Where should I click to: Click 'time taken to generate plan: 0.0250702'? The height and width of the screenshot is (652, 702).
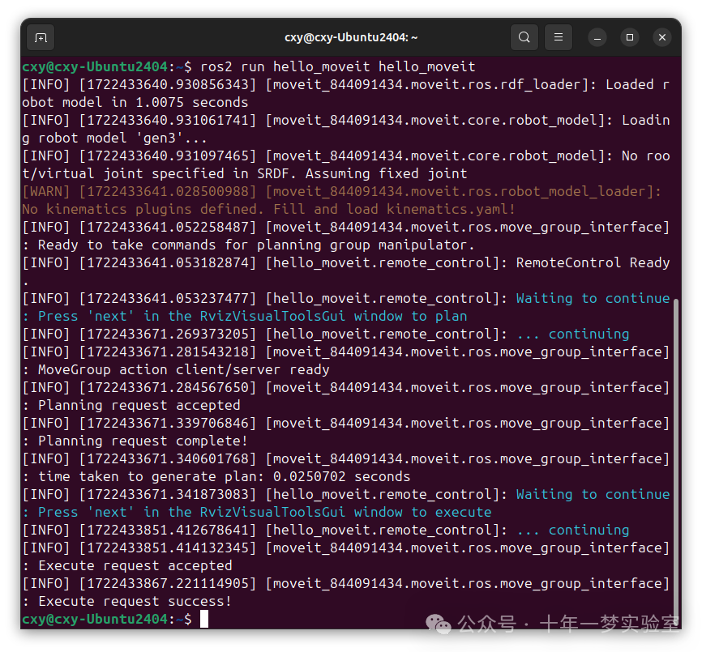(191, 477)
